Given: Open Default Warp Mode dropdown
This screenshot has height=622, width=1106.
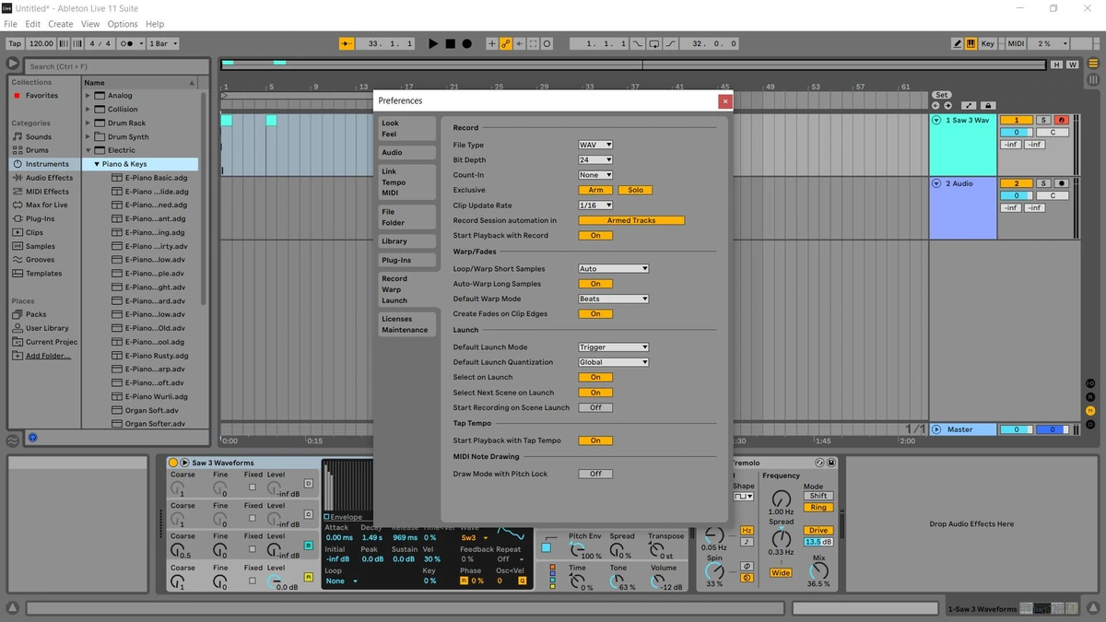Looking at the screenshot, I should coord(614,299).
